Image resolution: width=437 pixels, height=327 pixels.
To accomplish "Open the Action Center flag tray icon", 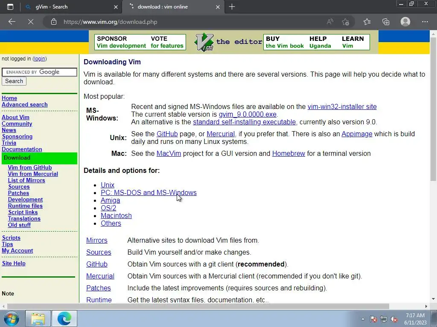I will 373,319.
